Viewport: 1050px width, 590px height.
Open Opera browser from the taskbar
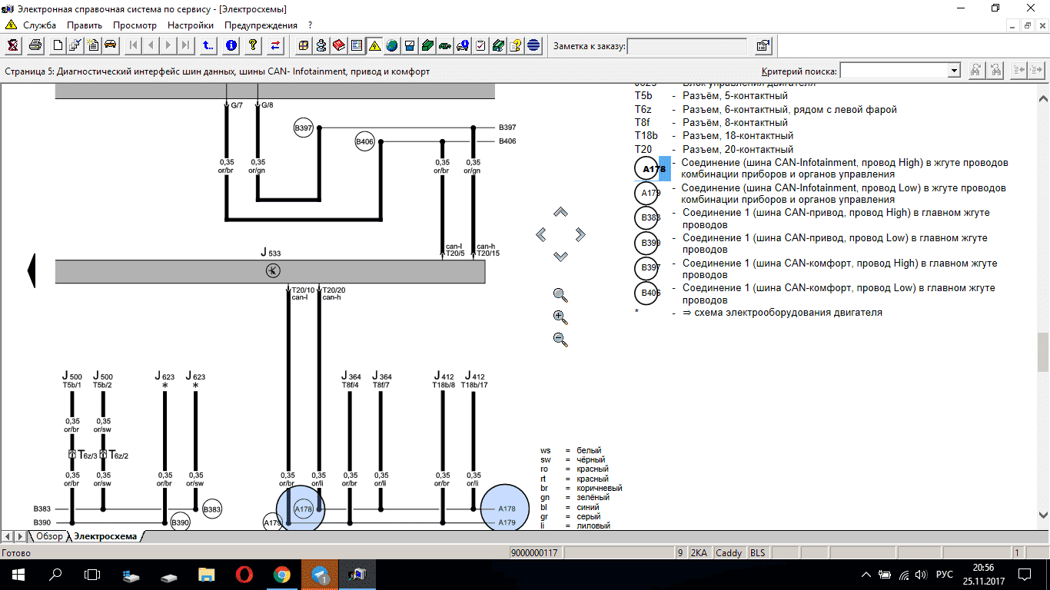point(244,574)
